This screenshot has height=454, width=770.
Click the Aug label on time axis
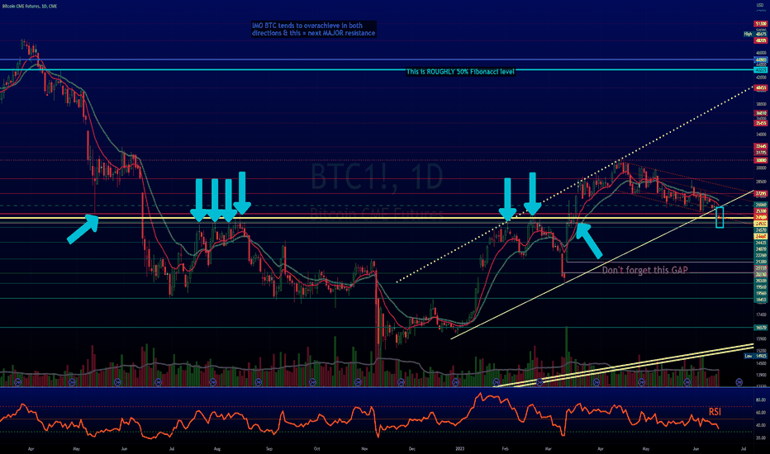(217, 448)
